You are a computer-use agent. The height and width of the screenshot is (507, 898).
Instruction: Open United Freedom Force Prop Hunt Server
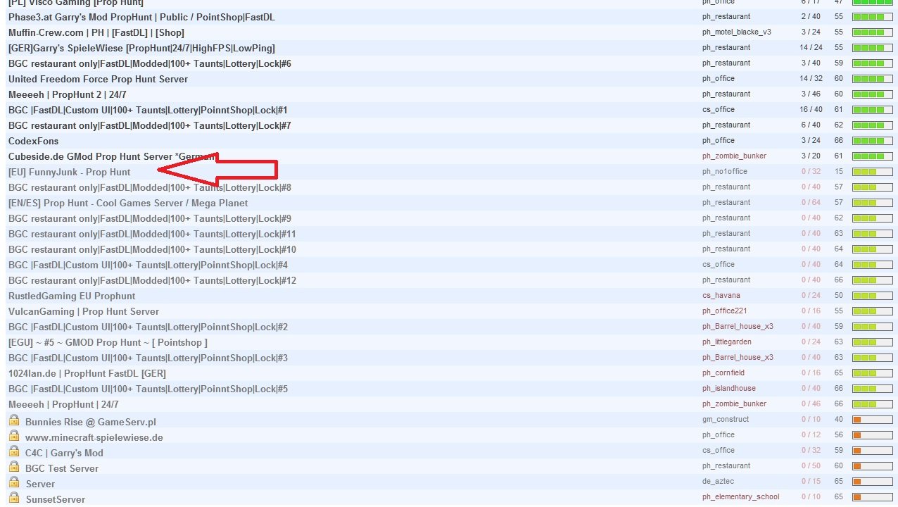click(98, 79)
